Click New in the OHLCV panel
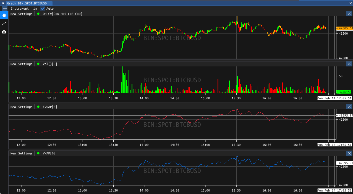This screenshot has height=194, width=353. (13, 14)
